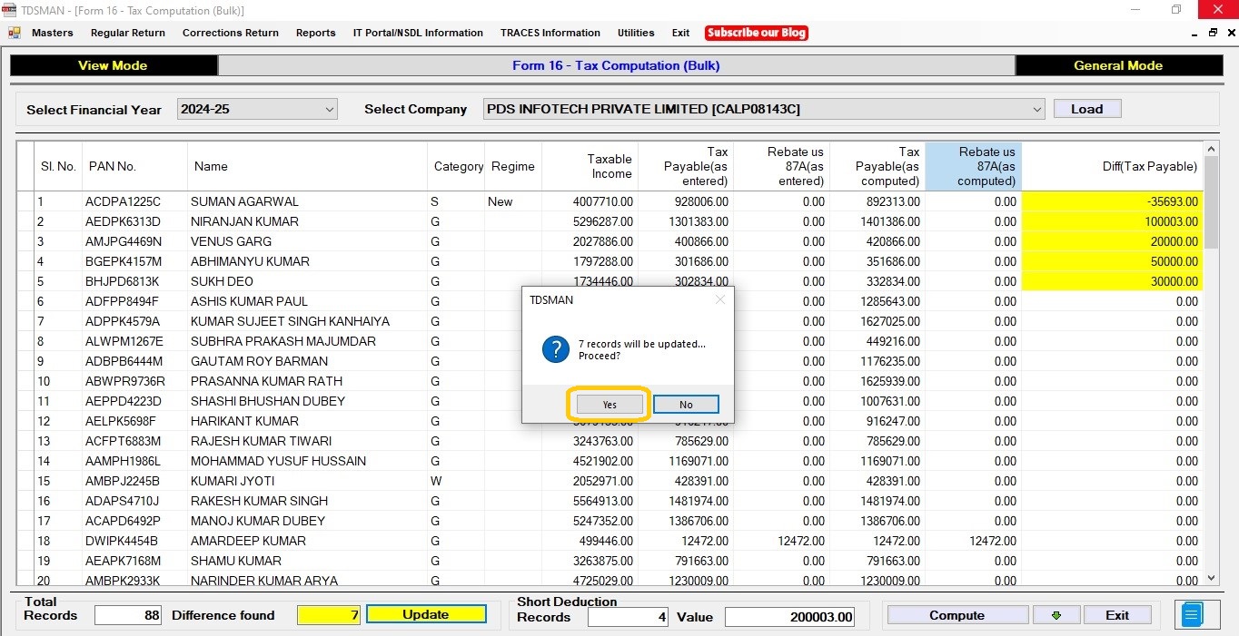Click the green down arrow button
The width and height of the screenshot is (1239, 636).
tap(1056, 615)
